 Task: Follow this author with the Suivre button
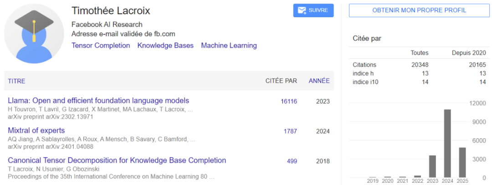[x=313, y=10]
